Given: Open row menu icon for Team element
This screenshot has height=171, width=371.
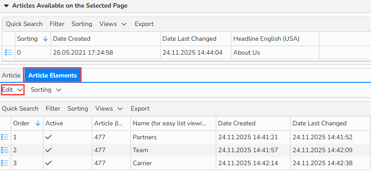Looking at the screenshot, I should pyautogui.click(x=5, y=150).
